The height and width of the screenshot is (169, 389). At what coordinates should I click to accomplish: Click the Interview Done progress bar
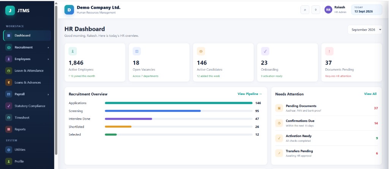[179, 119]
